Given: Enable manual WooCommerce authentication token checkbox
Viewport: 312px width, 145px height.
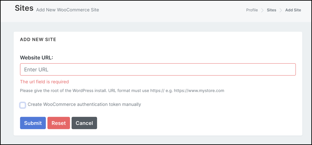Looking at the screenshot, I should 23,105.
